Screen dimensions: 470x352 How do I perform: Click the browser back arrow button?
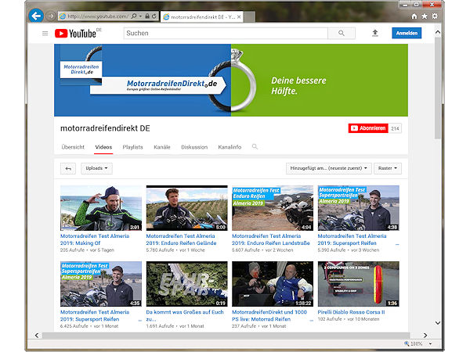[36, 16]
